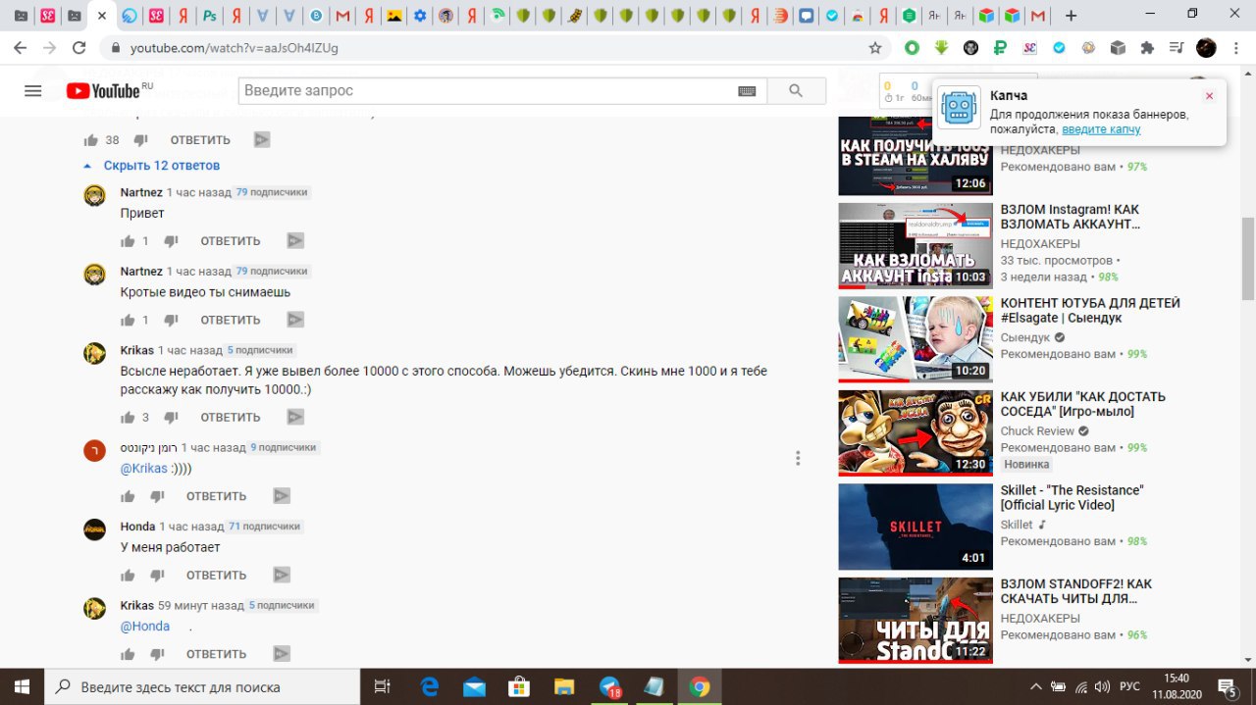
Task: Dislike Krikas's comment about 10000
Action: pos(171,417)
